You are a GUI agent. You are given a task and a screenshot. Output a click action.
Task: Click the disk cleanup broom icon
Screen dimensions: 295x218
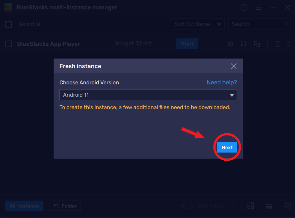269,206
